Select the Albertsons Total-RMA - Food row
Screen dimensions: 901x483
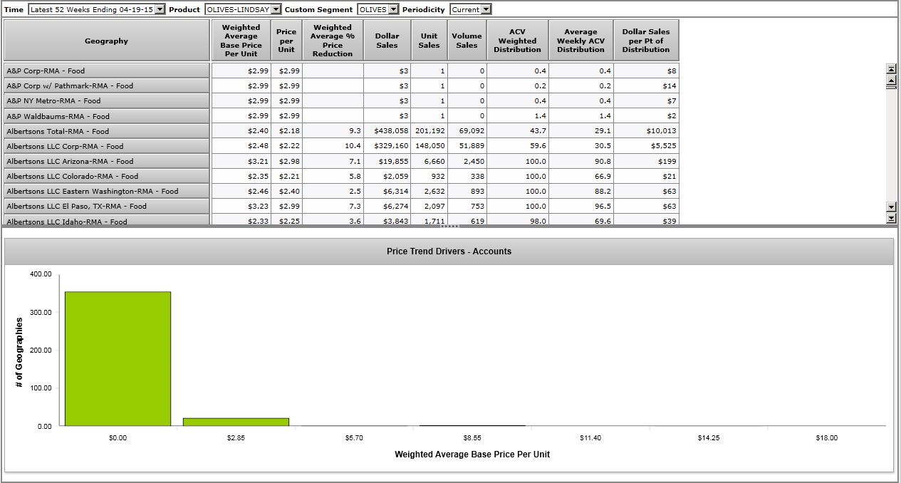click(x=107, y=131)
